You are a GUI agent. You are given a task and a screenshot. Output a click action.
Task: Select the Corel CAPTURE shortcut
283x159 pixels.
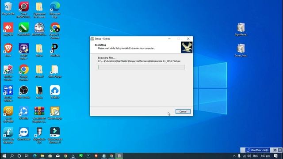pos(8,114)
